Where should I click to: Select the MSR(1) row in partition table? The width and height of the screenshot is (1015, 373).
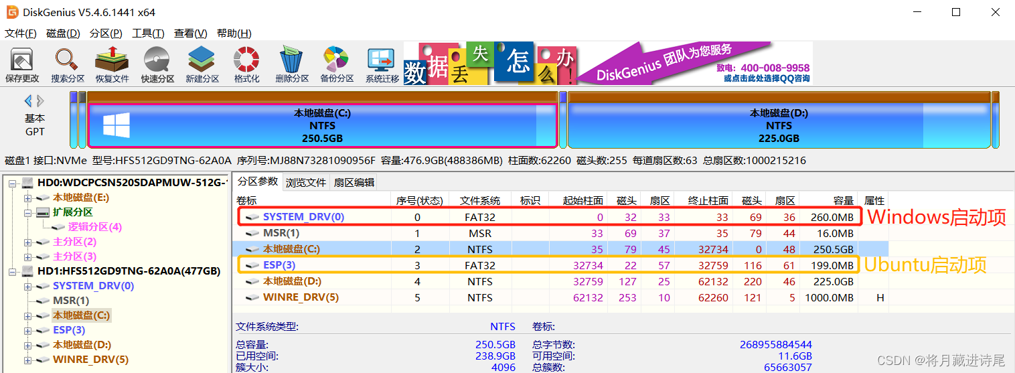coord(561,233)
